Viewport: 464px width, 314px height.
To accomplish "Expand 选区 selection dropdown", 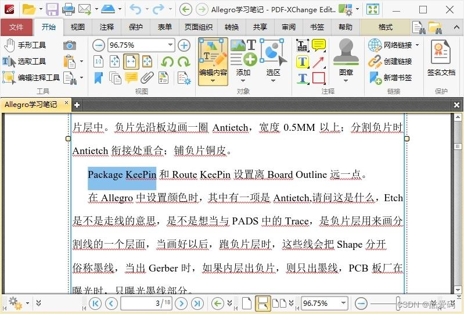I will point(273,81).
